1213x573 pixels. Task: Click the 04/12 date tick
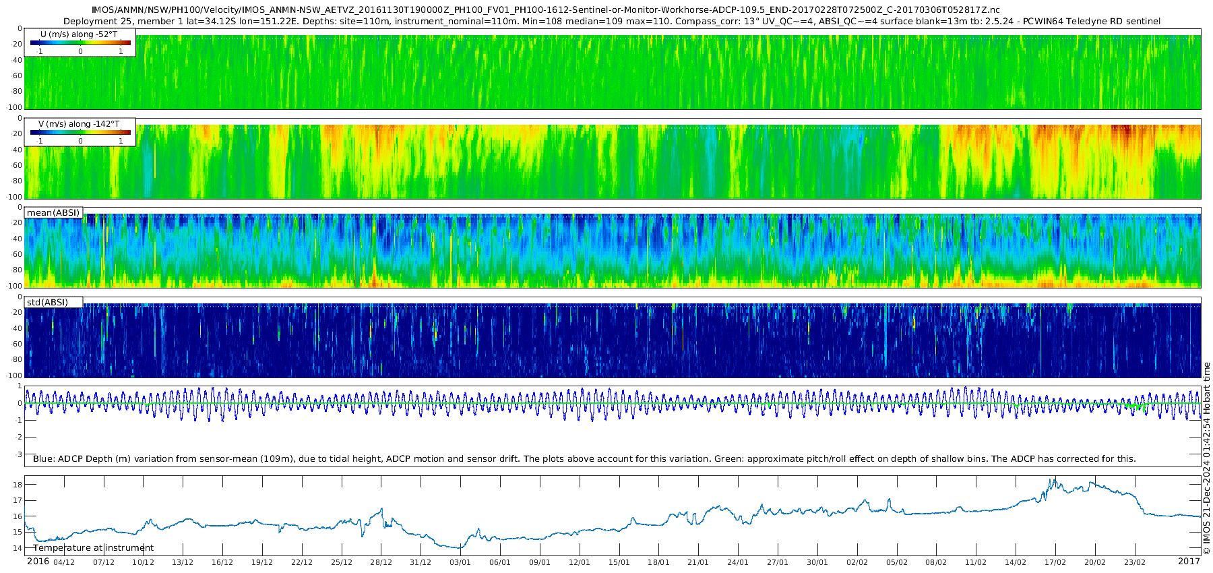[64, 562]
